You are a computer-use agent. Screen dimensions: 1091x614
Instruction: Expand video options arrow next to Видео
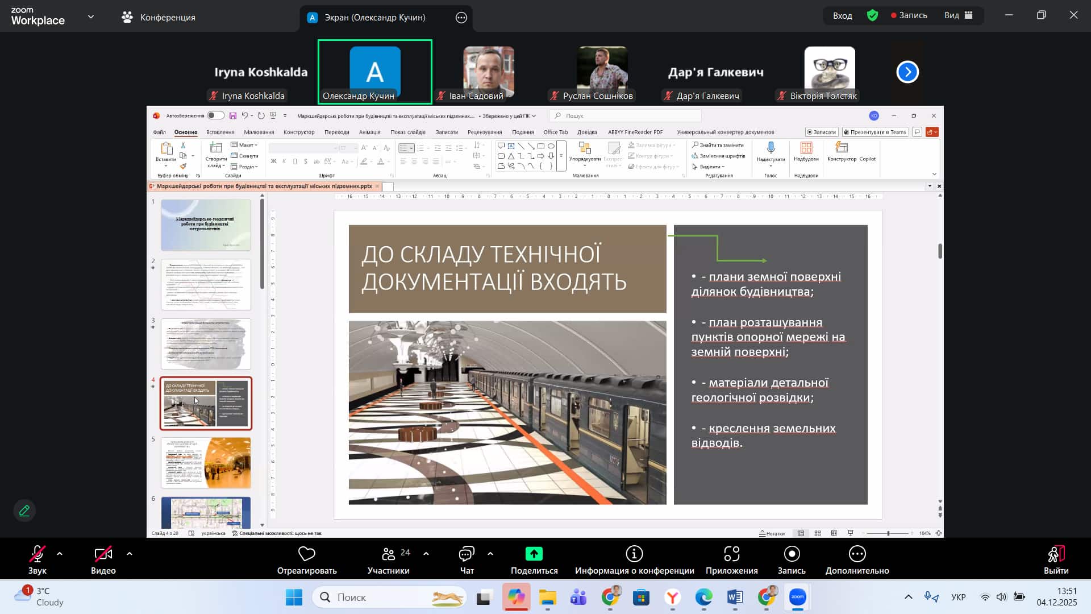[x=130, y=553]
